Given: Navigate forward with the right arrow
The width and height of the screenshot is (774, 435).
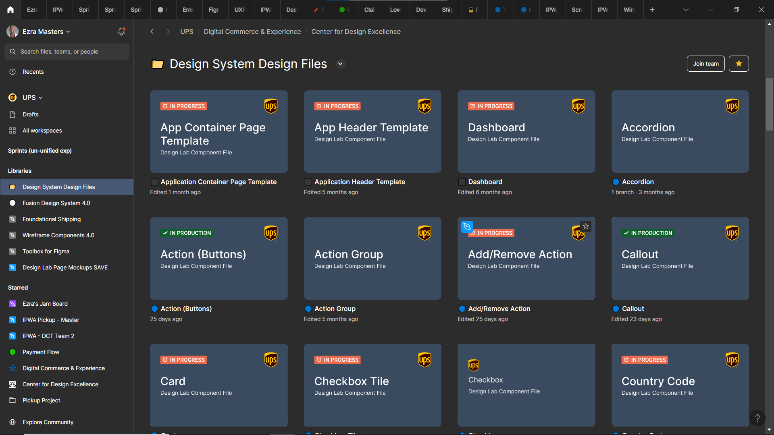Looking at the screenshot, I should click(168, 31).
